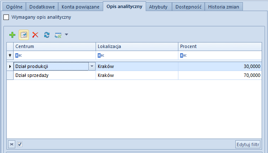The image size is (268, 153).
Task: Open the Dział produkcji dropdown arrow
Action: [92, 66]
